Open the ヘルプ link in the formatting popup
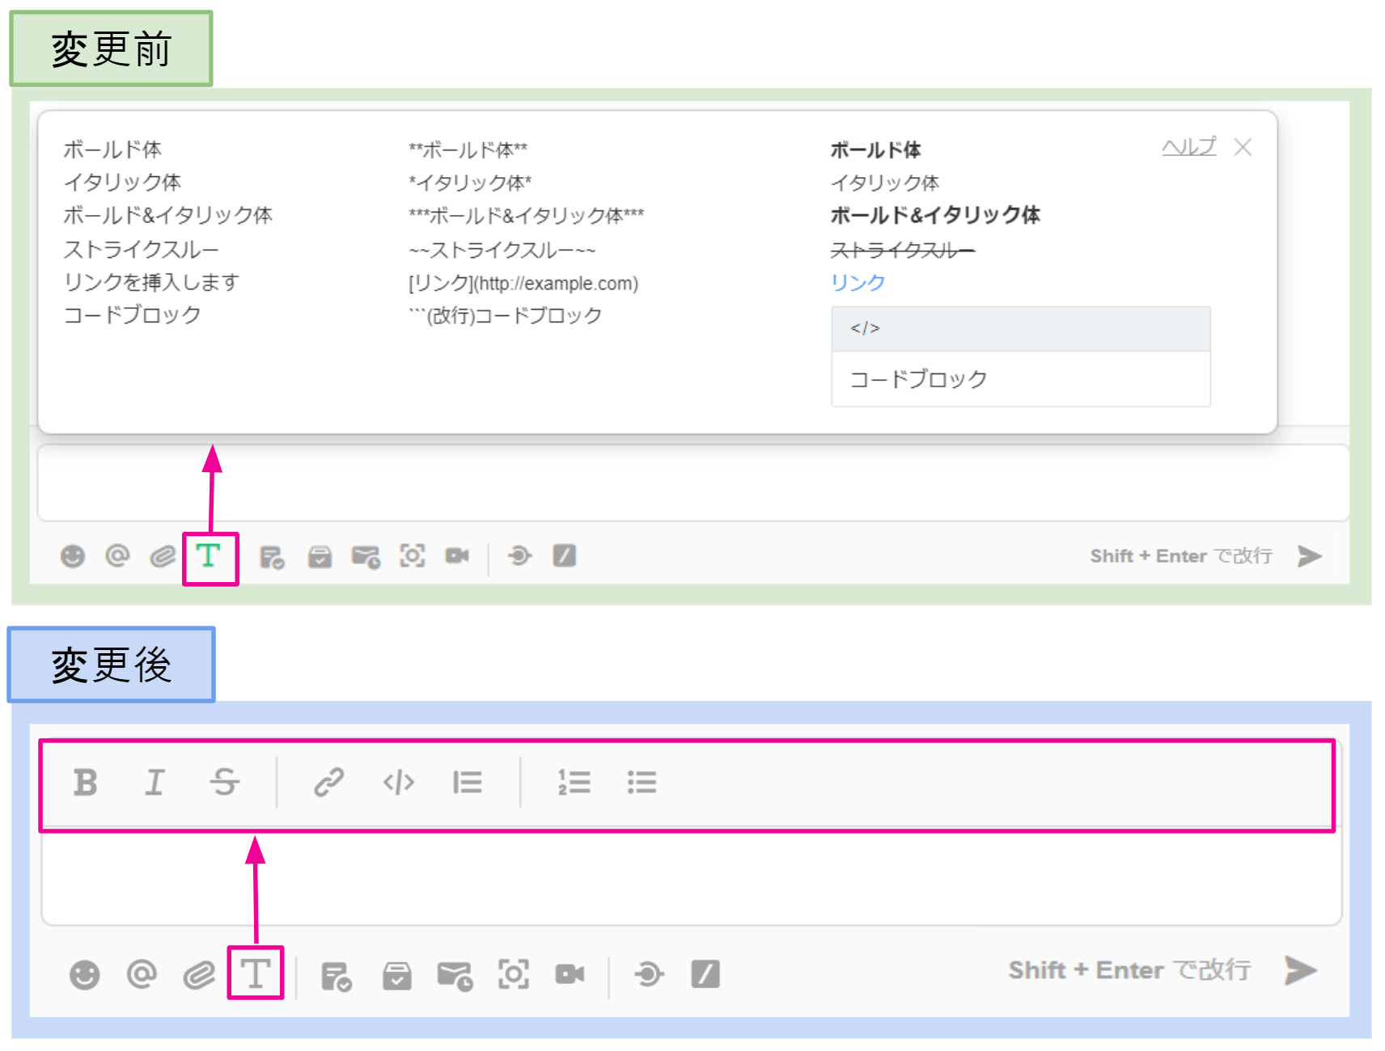 coord(1188,147)
